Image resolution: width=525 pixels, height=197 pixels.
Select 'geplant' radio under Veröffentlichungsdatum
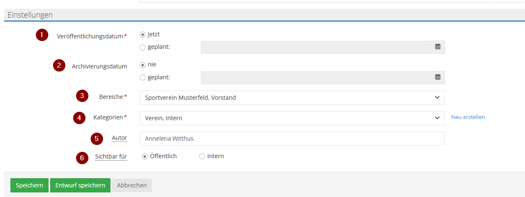tap(143, 47)
